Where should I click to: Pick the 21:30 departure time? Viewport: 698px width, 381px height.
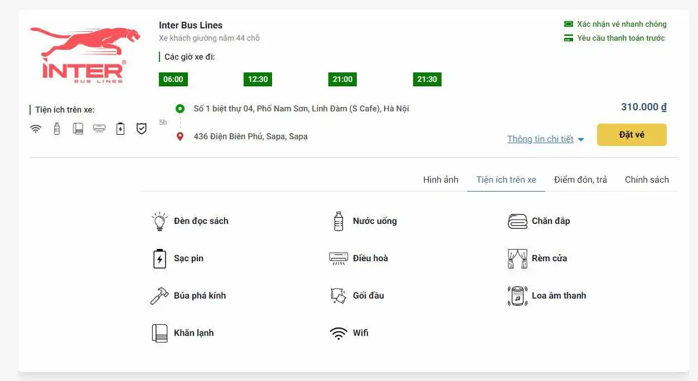pyautogui.click(x=427, y=79)
